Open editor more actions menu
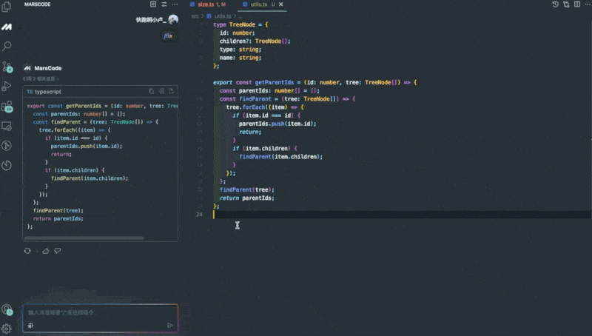592x336 pixels. (588, 4)
